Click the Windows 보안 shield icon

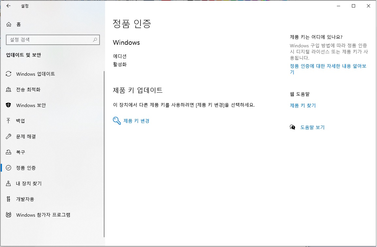click(8, 105)
